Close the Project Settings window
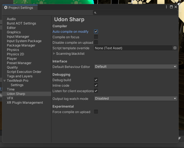The image size is (184, 148). pyautogui.click(x=176, y=7)
